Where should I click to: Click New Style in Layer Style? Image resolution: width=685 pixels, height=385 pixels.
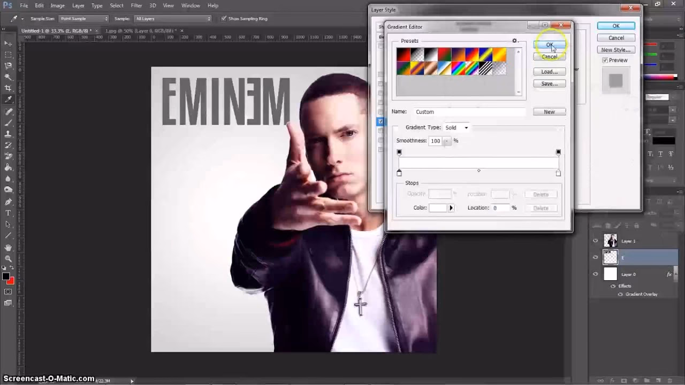coord(616,49)
